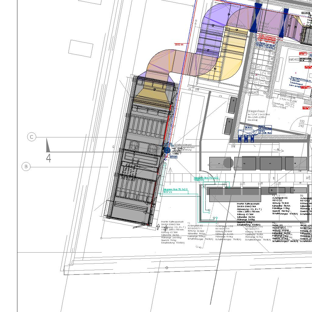This screenshot has width=312, height=312.
Task: Select the empty tilted rectangle at upper left
Action: pos(81,48)
